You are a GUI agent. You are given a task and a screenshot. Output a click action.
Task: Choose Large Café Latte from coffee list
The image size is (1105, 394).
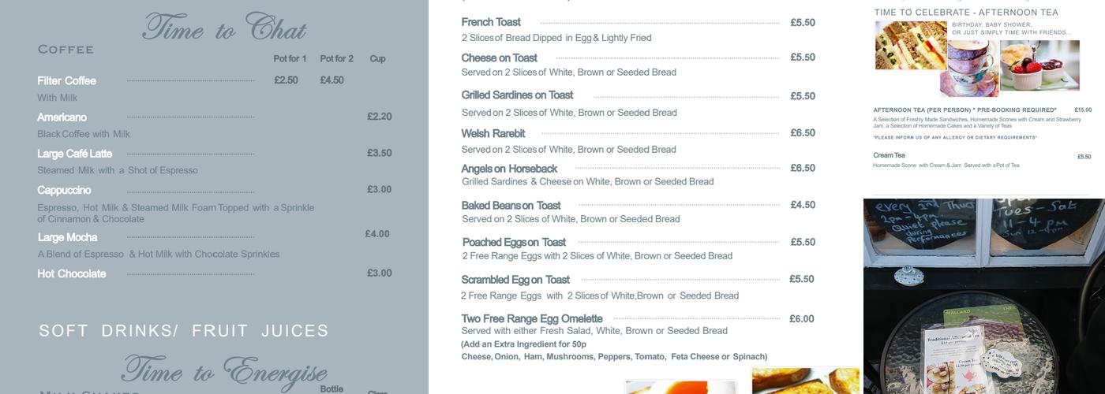[x=75, y=154]
